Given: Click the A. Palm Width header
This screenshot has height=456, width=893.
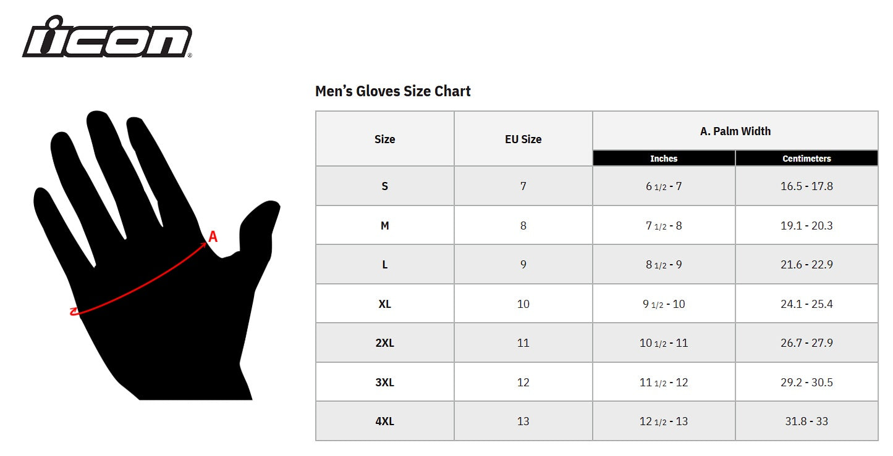Looking at the screenshot, I should (x=735, y=131).
